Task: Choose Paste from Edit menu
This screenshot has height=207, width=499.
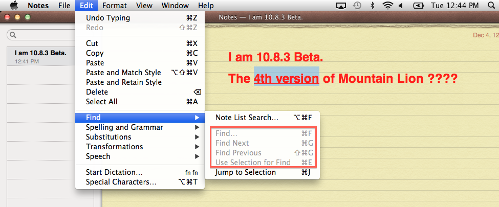Action: click(x=140, y=63)
